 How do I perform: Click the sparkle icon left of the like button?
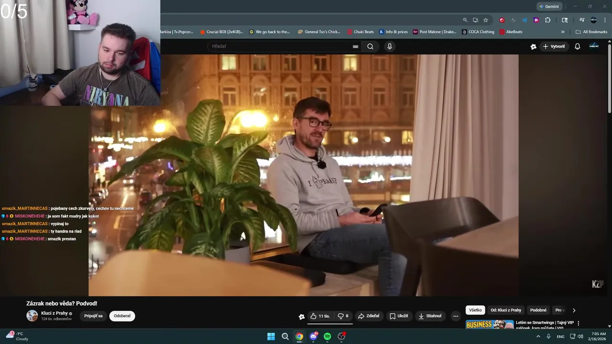(x=302, y=316)
